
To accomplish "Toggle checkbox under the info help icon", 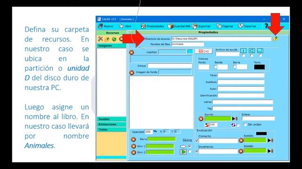I will 243,55.
